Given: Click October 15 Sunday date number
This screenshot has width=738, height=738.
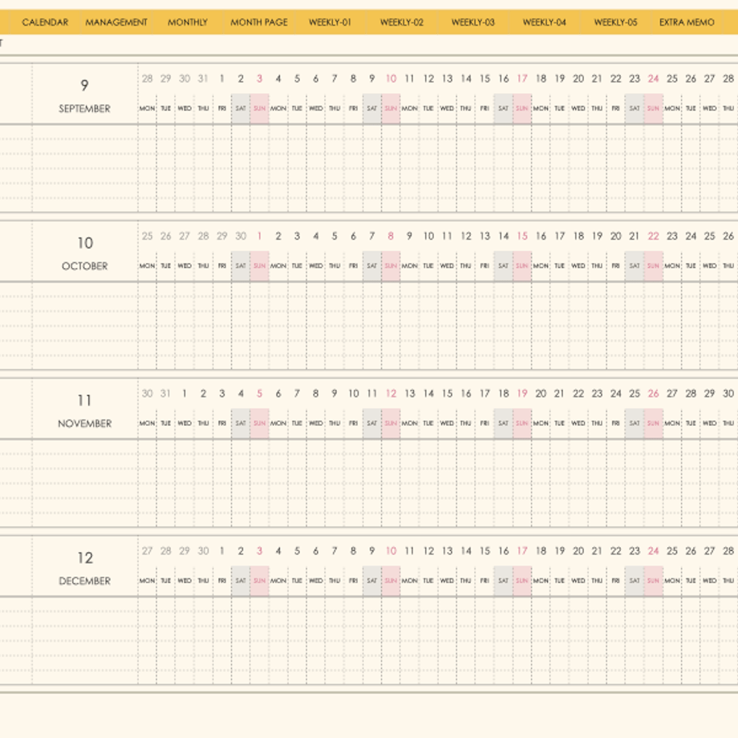Looking at the screenshot, I should coord(522,236).
